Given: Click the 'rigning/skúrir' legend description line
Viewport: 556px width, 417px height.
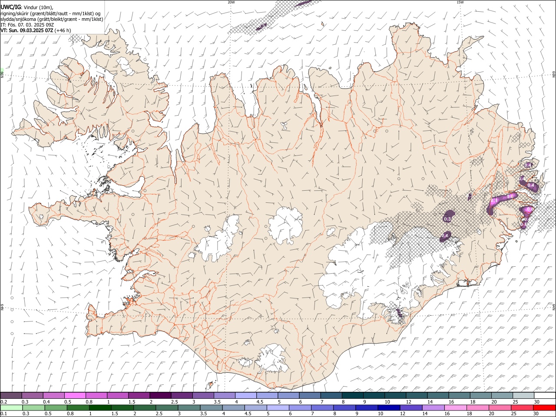Looking at the screenshot, I should pyautogui.click(x=50, y=13).
